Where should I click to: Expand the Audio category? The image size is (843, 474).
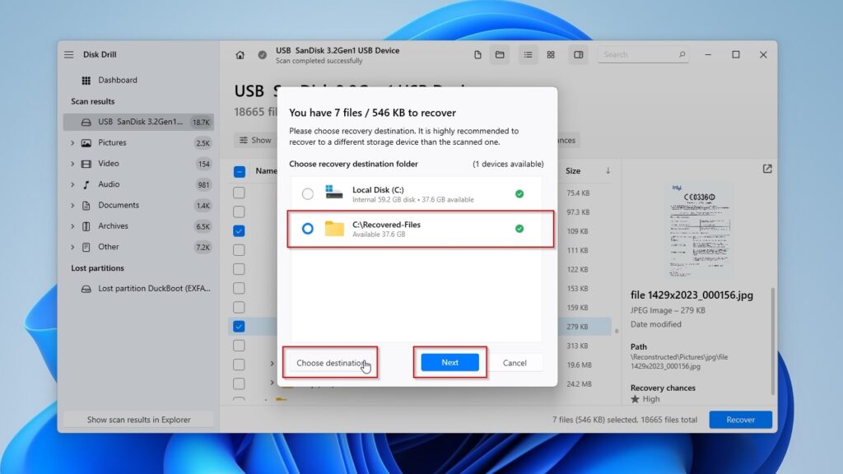click(x=72, y=184)
